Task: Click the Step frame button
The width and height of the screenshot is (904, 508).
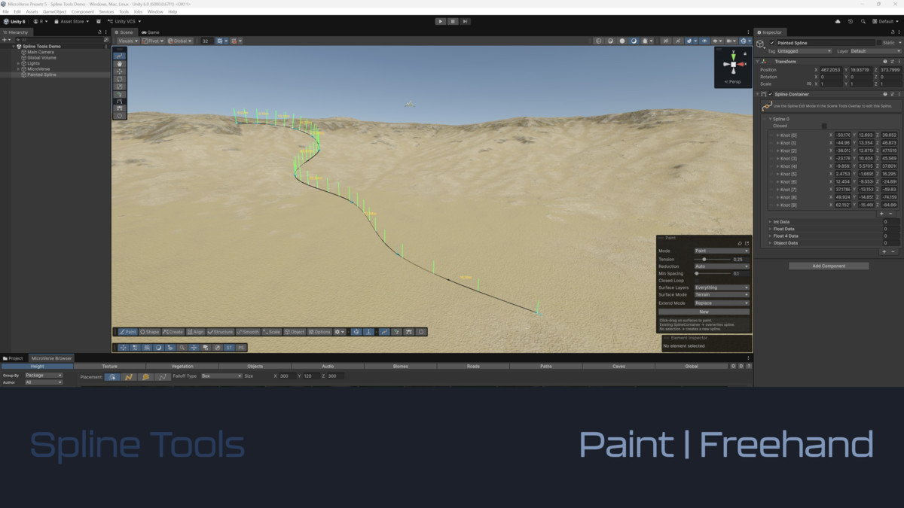Action: 466,21
